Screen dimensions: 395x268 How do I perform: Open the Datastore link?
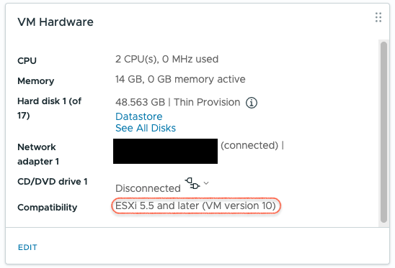coord(139,116)
